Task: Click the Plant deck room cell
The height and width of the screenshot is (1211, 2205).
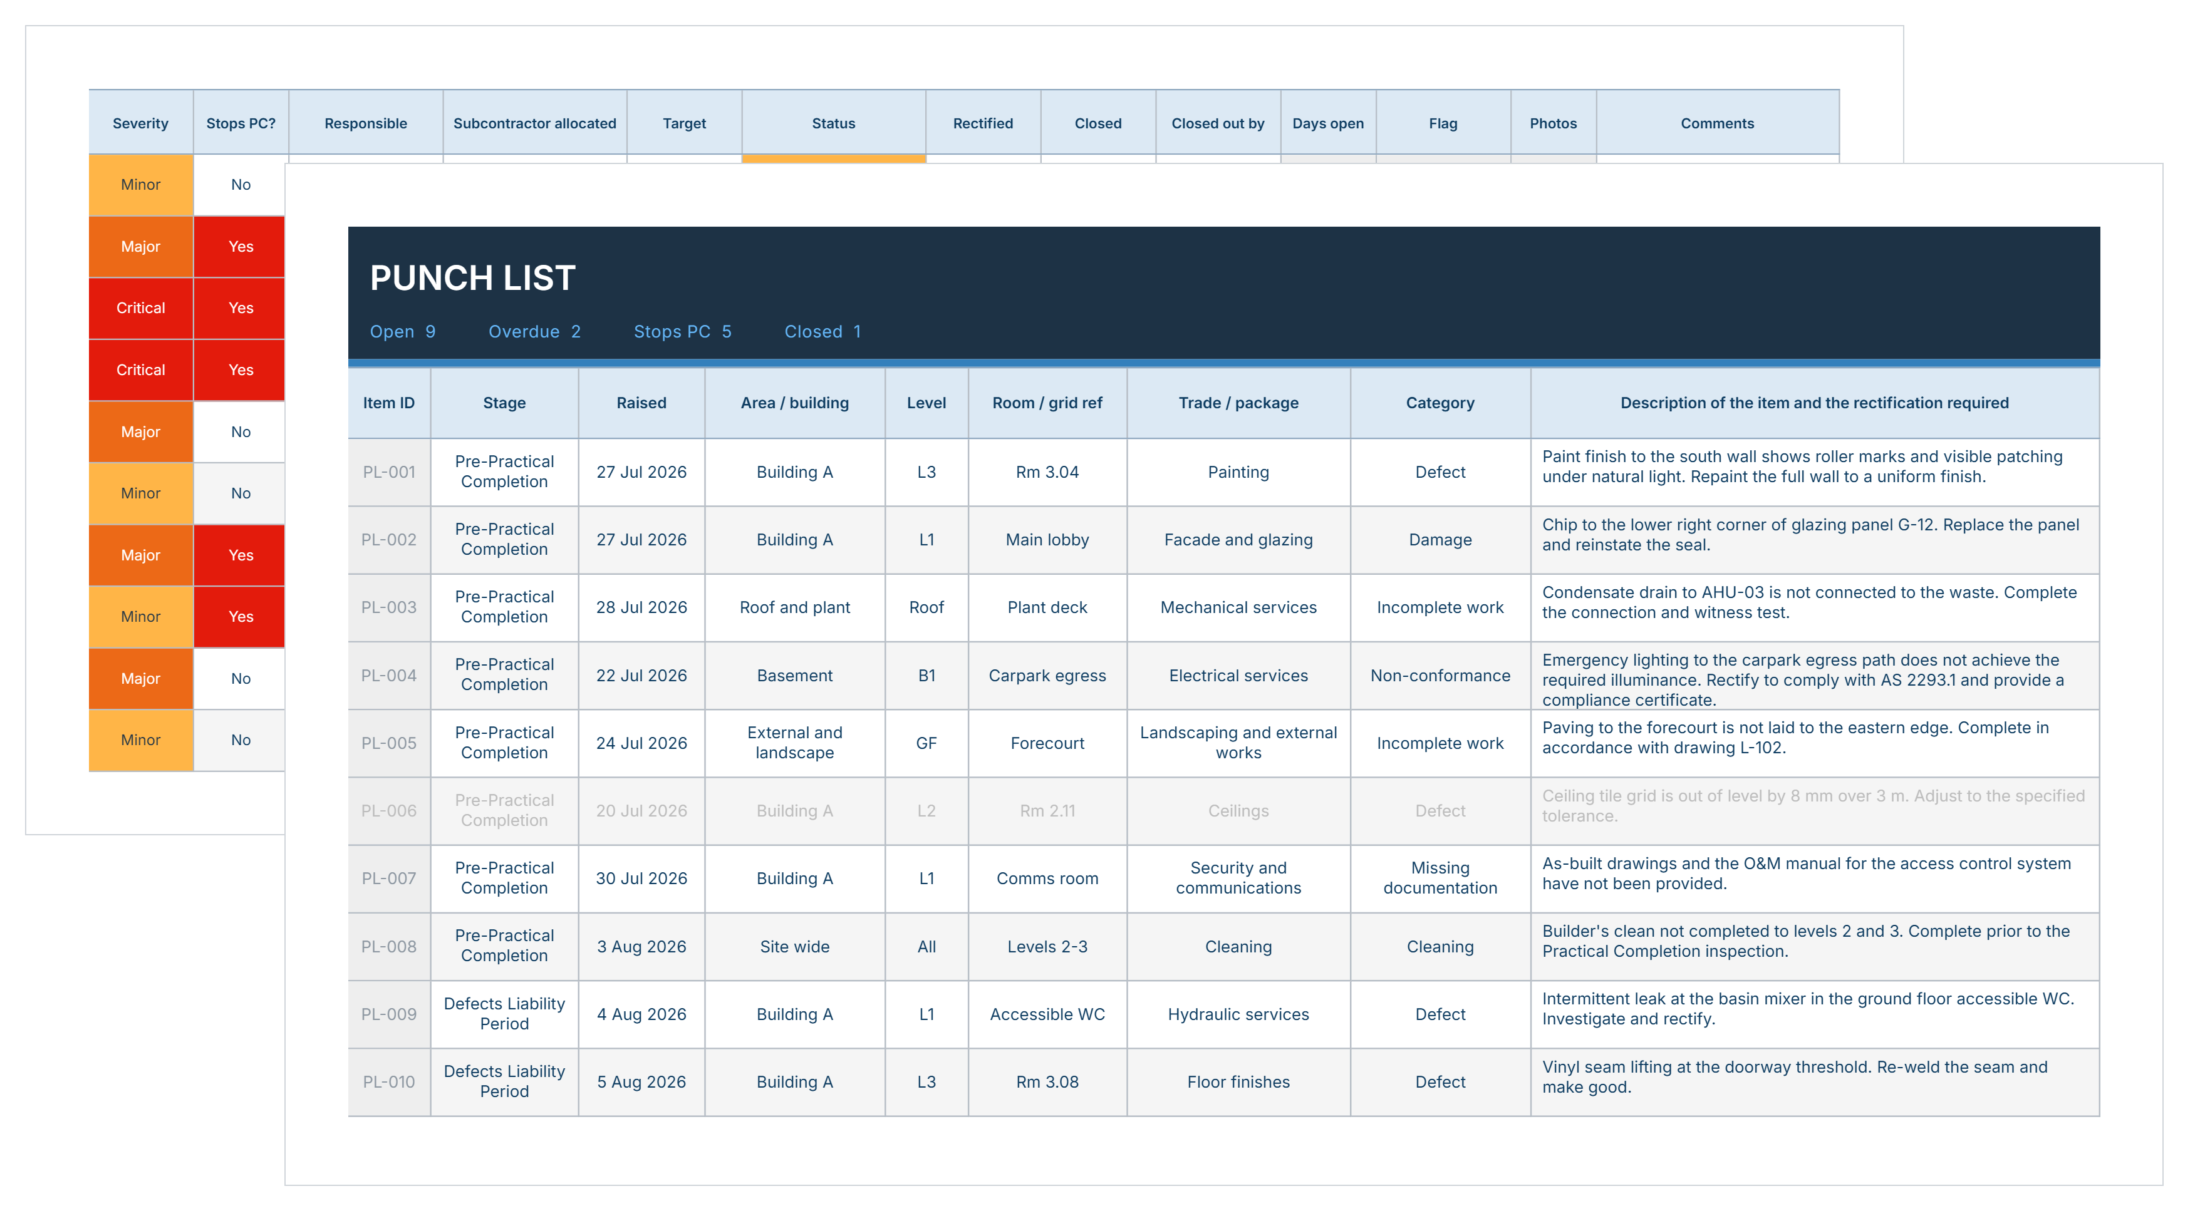Action: pyautogui.click(x=1047, y=607)
